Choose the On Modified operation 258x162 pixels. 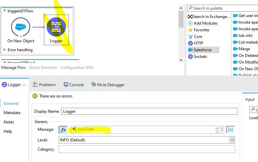245,62
